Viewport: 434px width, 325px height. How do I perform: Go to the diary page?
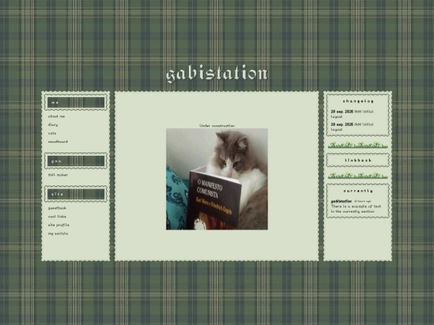click(53, 125)
